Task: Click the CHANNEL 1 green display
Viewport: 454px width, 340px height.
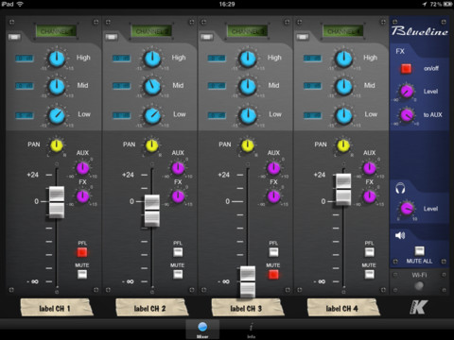Action: [x=56, y=31]
